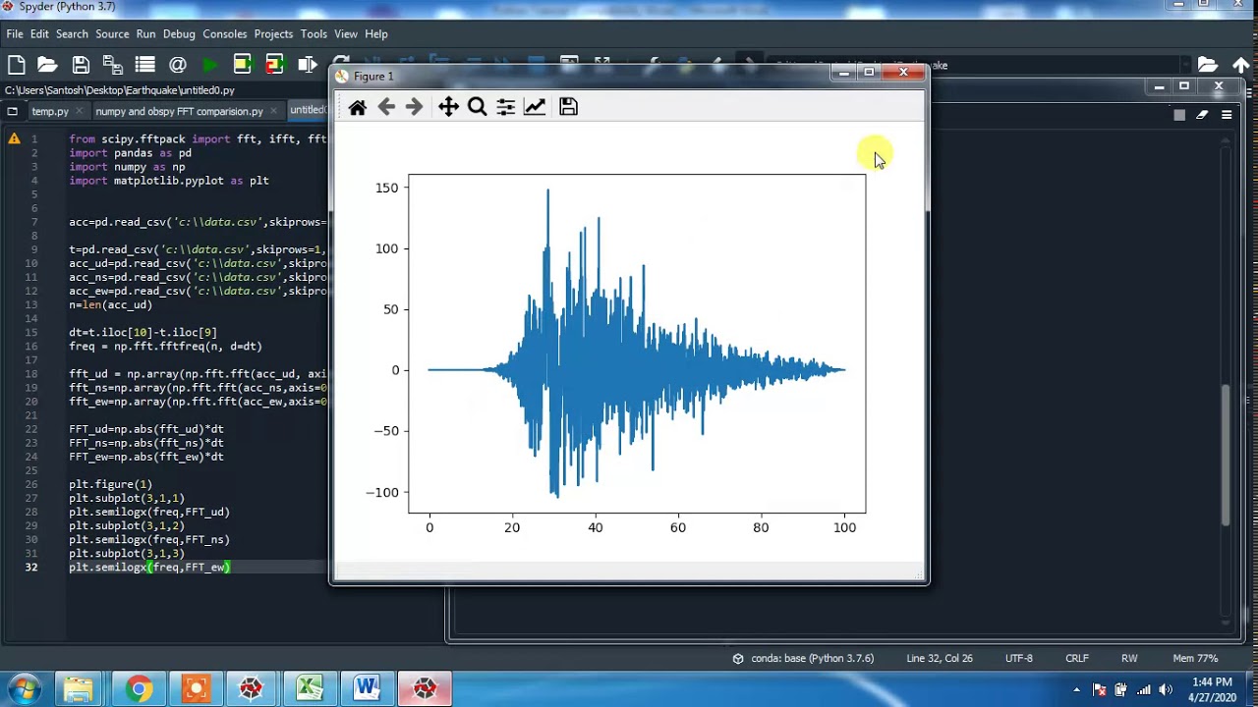Save the current file with floppy icon

pyautogui.click(x=81, y=65)
